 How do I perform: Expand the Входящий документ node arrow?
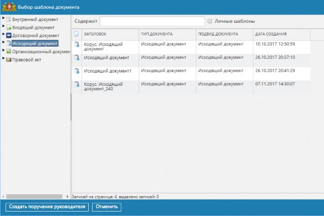[x=3, y=26]
